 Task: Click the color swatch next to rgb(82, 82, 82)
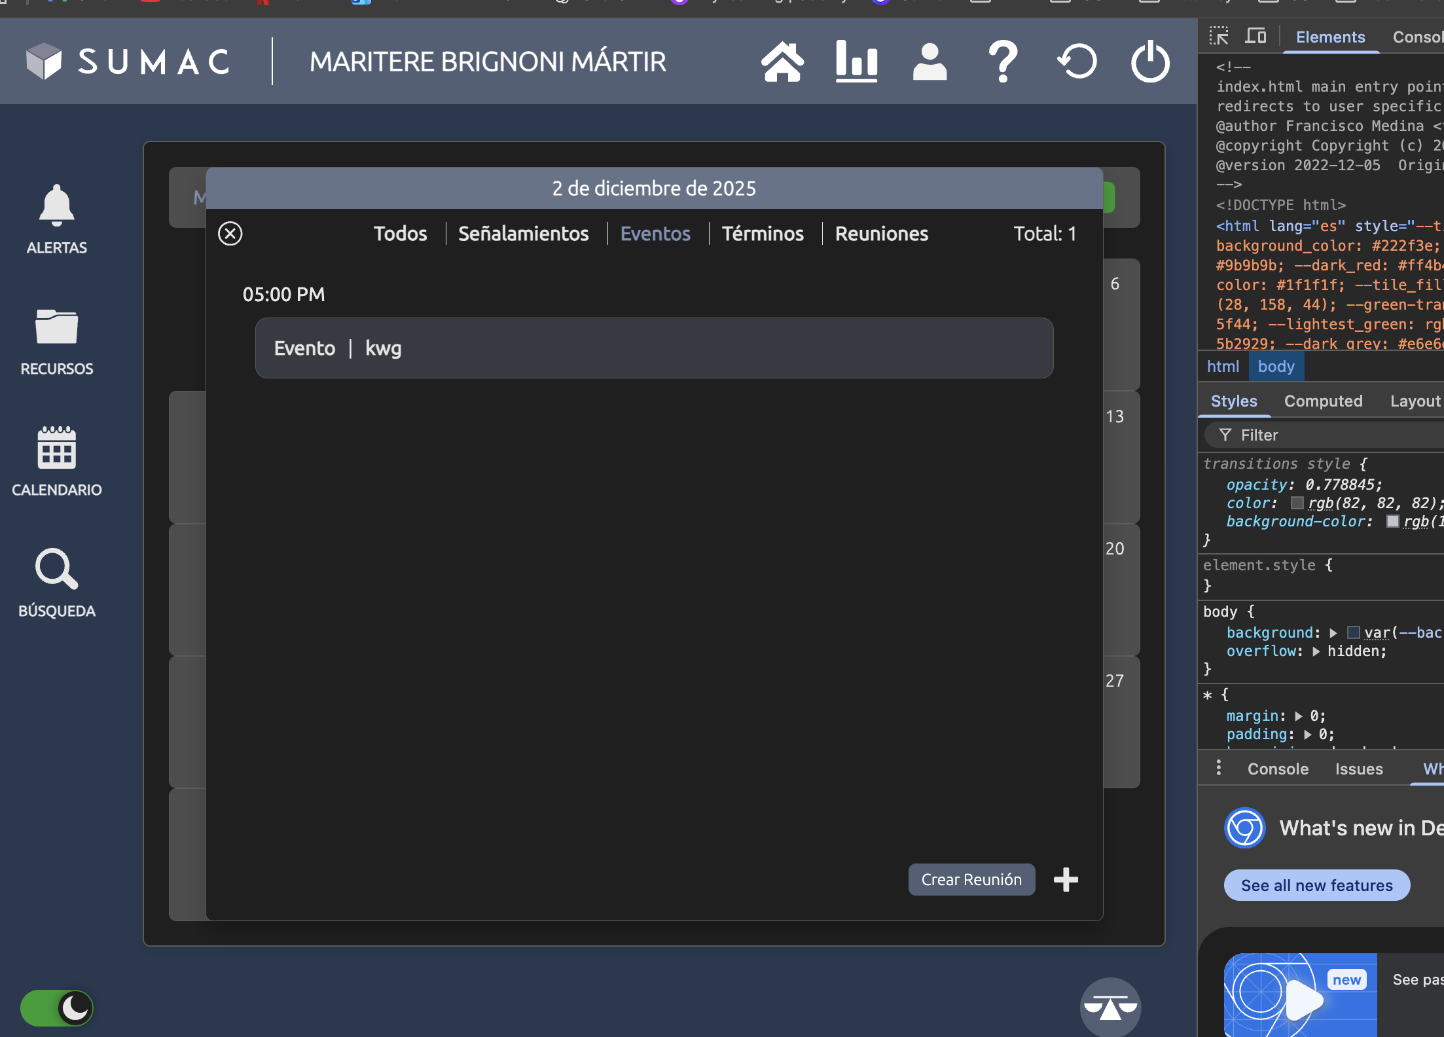point(1297,503)
